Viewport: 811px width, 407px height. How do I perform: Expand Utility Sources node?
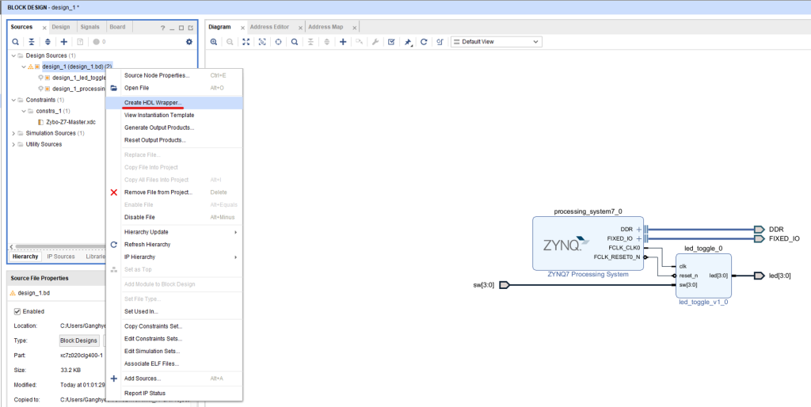tap(13, 144)
